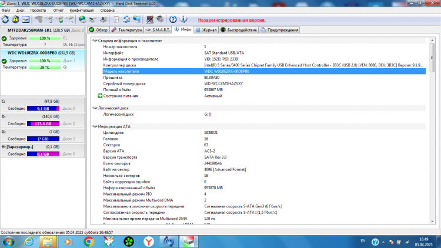The image size is (441, 248).
Task: Click the disk with magnifier toolbar icon
Action: [70, 19]
